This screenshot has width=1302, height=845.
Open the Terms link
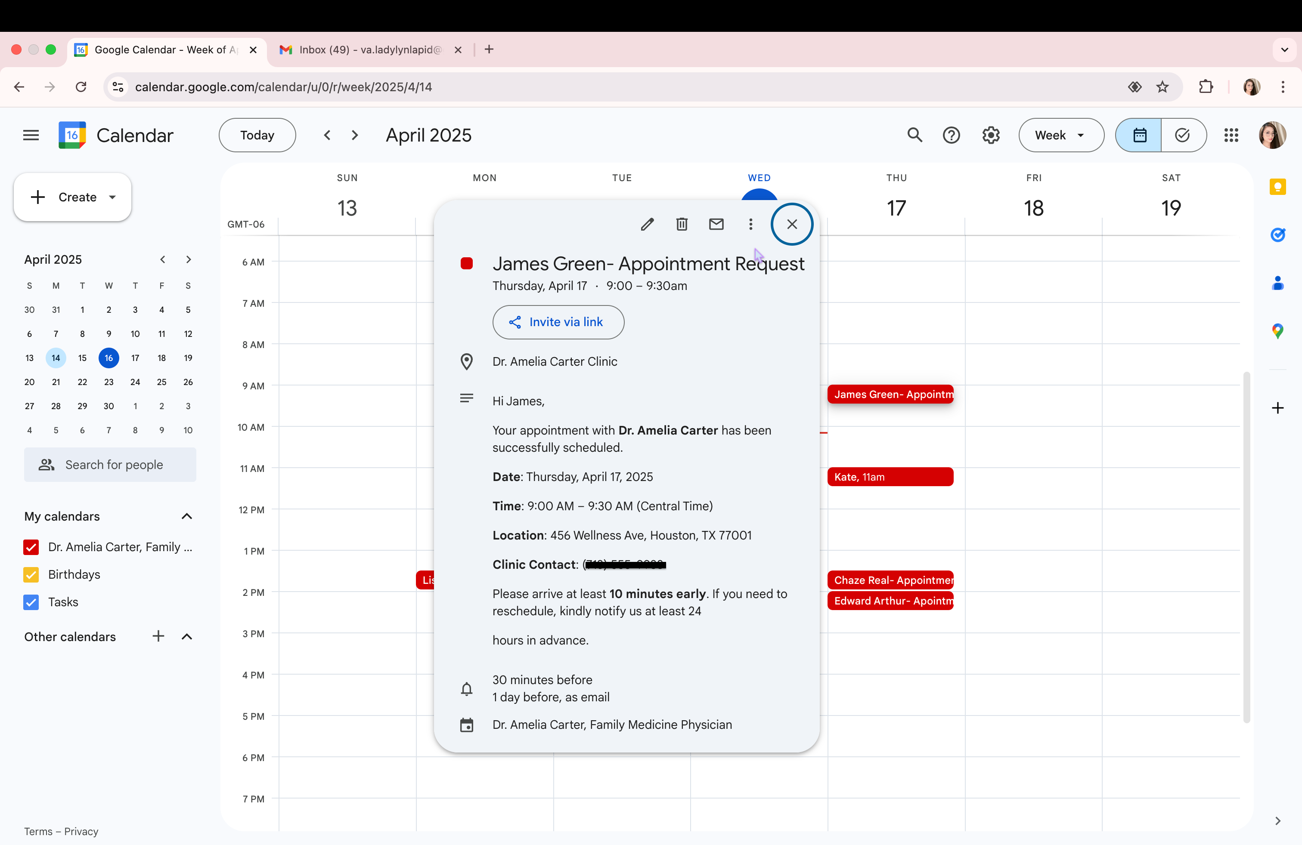click(x=38, y=831)
